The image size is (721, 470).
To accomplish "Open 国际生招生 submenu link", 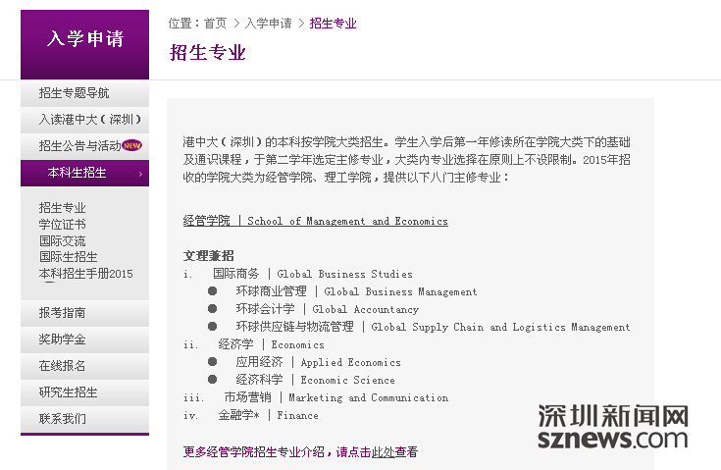I will click(68, 257).
